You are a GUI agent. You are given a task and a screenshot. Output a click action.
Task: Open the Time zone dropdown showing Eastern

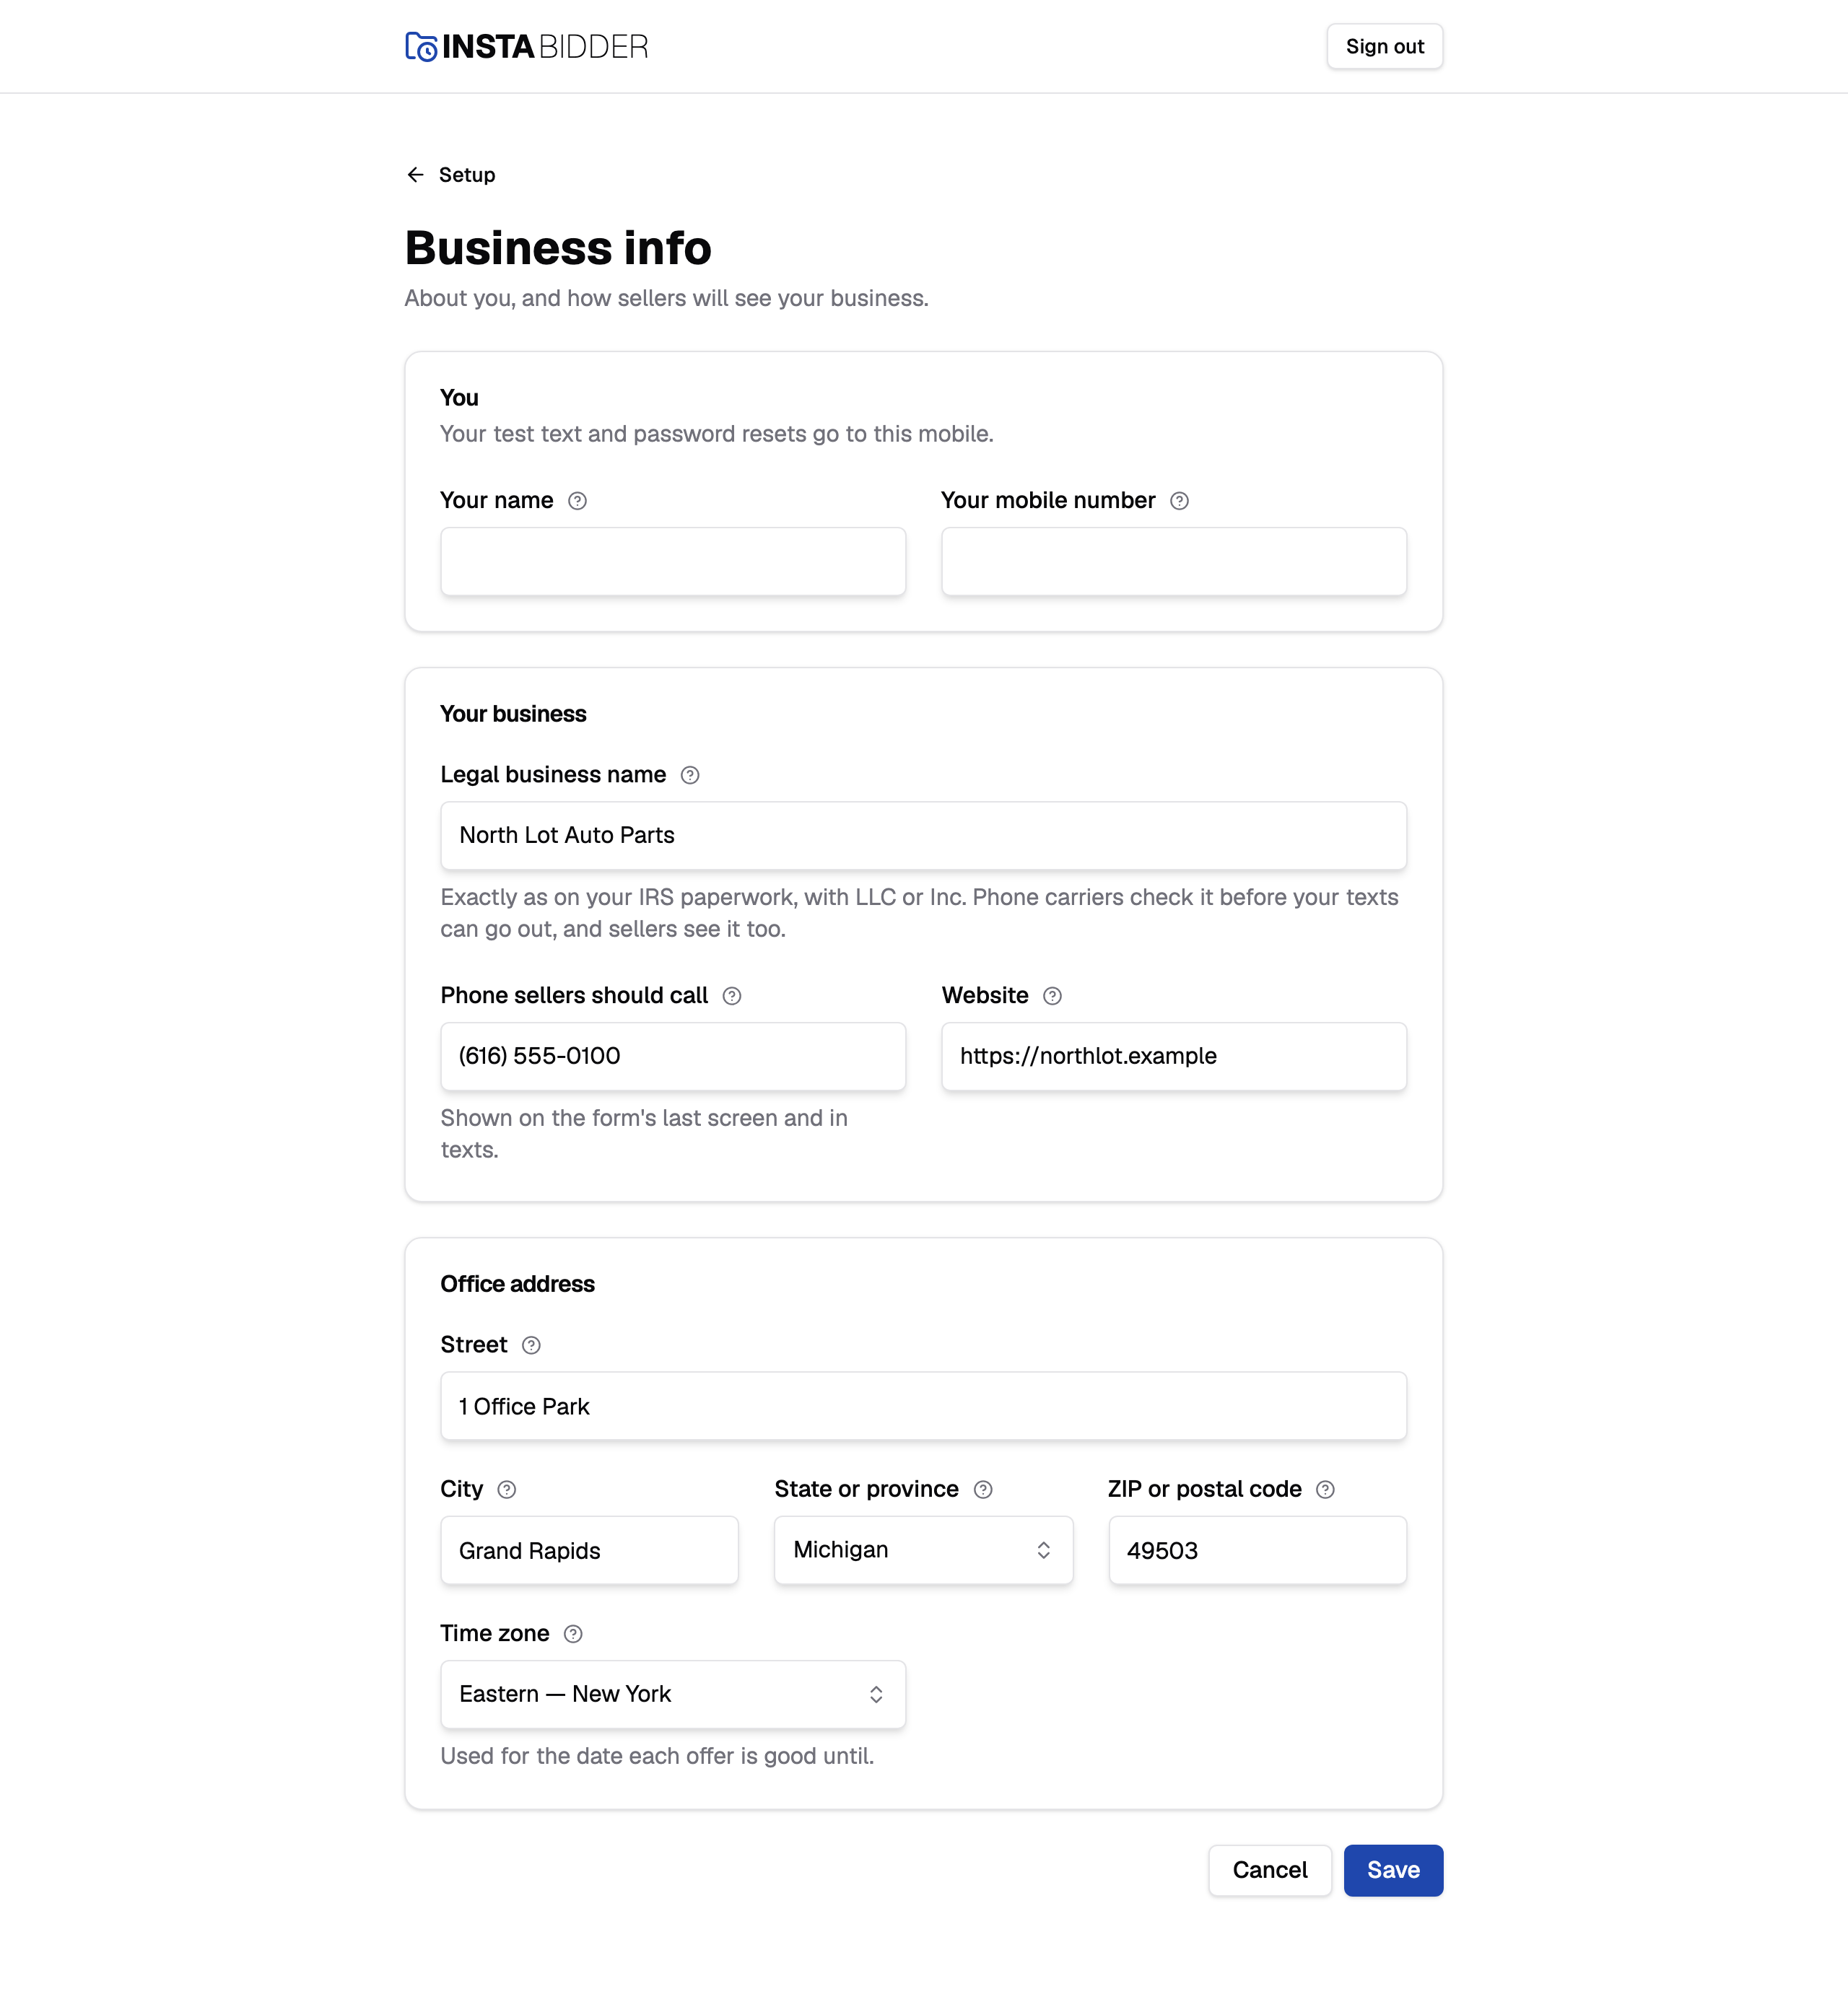[x=673, y=1694]
